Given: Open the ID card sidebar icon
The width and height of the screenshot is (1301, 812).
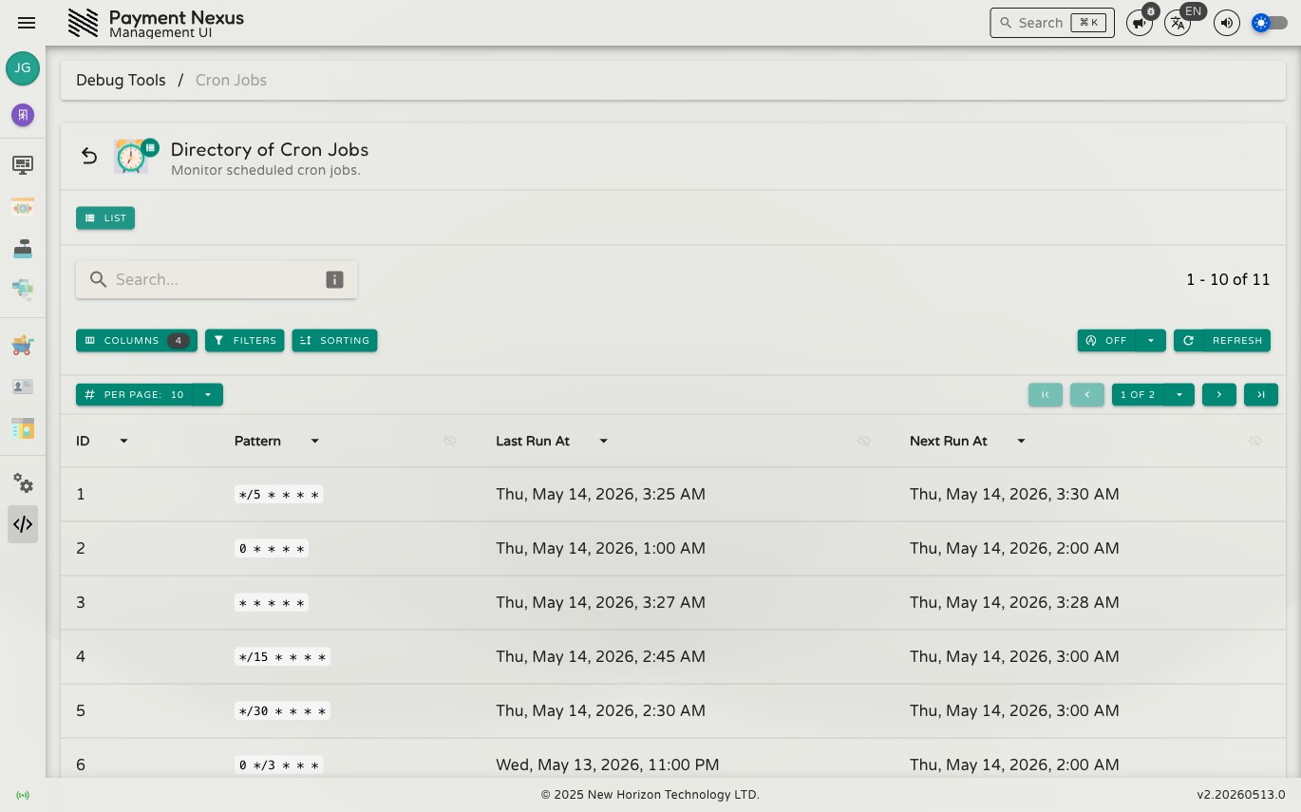Looking at the screenshot, I should 23,387.
